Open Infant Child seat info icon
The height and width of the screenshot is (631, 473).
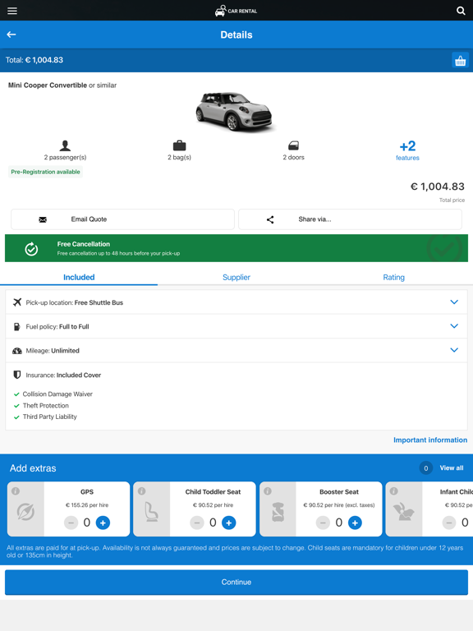394,491
